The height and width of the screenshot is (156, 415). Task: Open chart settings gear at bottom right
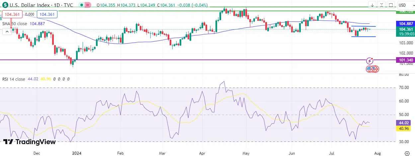click(407, 153)
